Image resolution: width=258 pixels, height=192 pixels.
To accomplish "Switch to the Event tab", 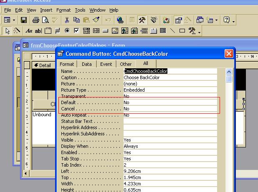I will point(106,64).
